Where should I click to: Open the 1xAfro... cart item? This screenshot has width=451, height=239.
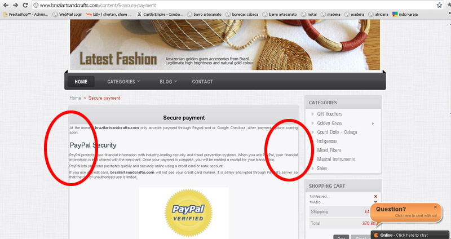(x=317, y=202)
